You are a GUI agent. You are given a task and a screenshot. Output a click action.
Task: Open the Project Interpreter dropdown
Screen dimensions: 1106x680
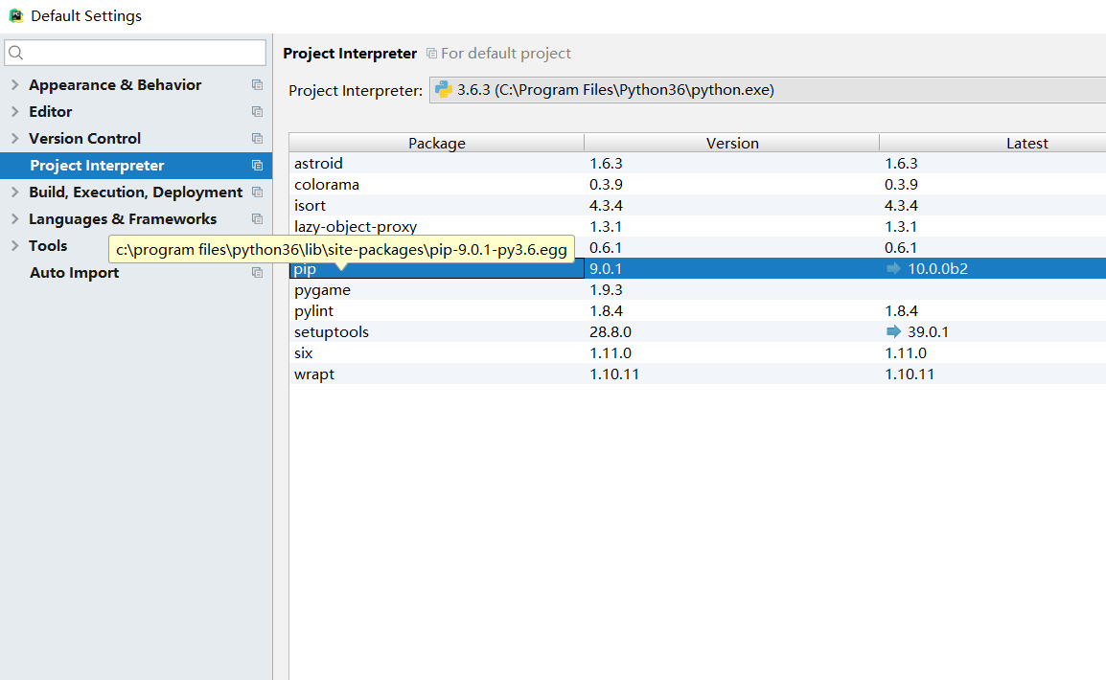click(x=767, y=90)
